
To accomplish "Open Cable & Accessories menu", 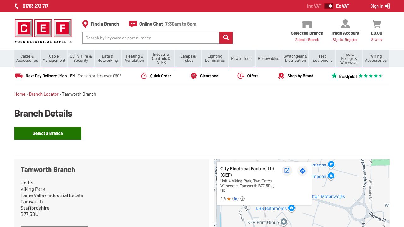I will pyautogui.click(x=27, y=58).
